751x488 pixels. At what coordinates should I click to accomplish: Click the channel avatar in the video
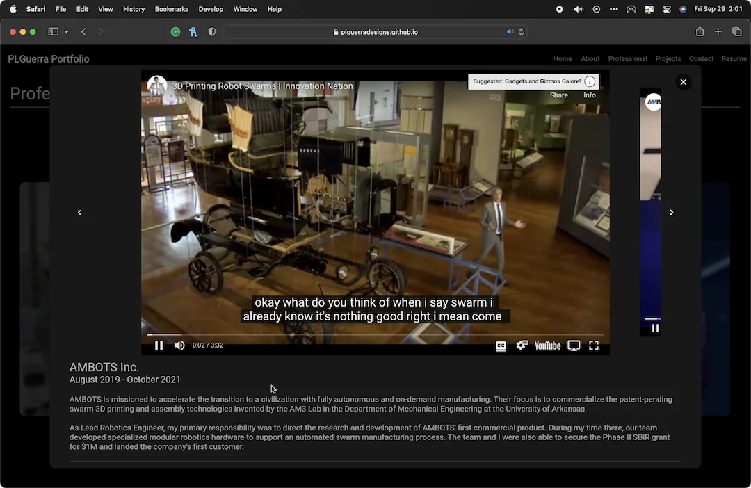pyautogui.click(x=156, y=86)
